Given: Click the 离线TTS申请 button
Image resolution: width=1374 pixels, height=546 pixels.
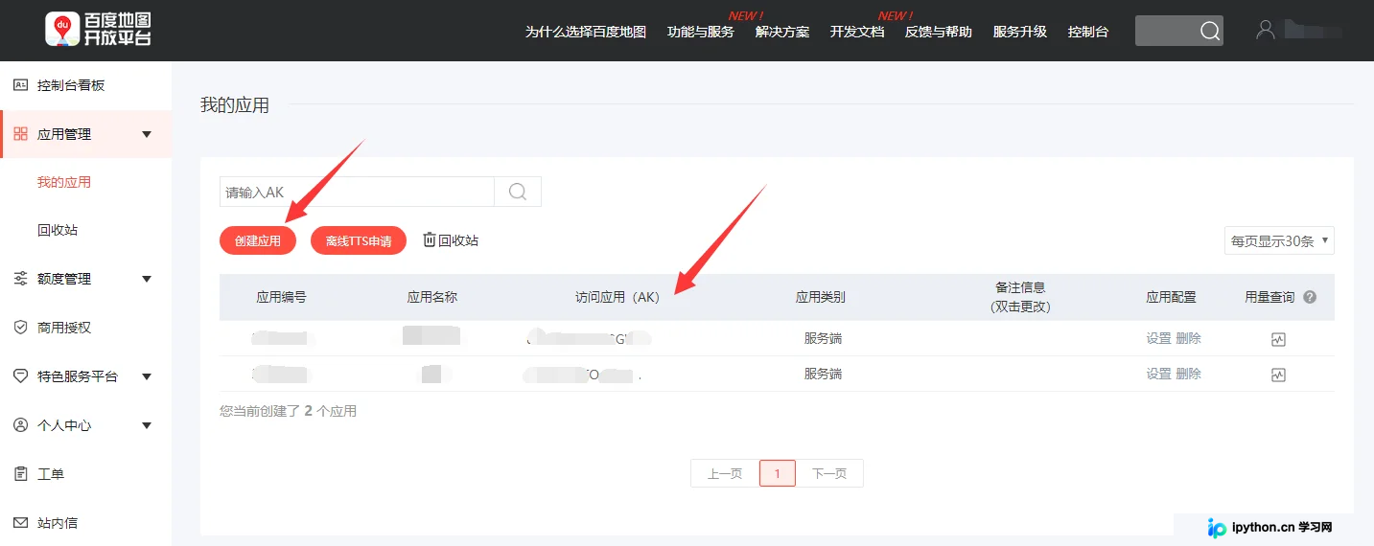Looking at the screenshot, I should tap(359, 240).
